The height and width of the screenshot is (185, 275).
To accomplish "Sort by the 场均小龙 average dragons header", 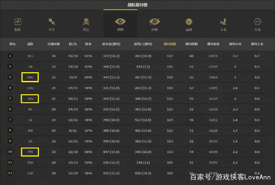I will point(235,44).
